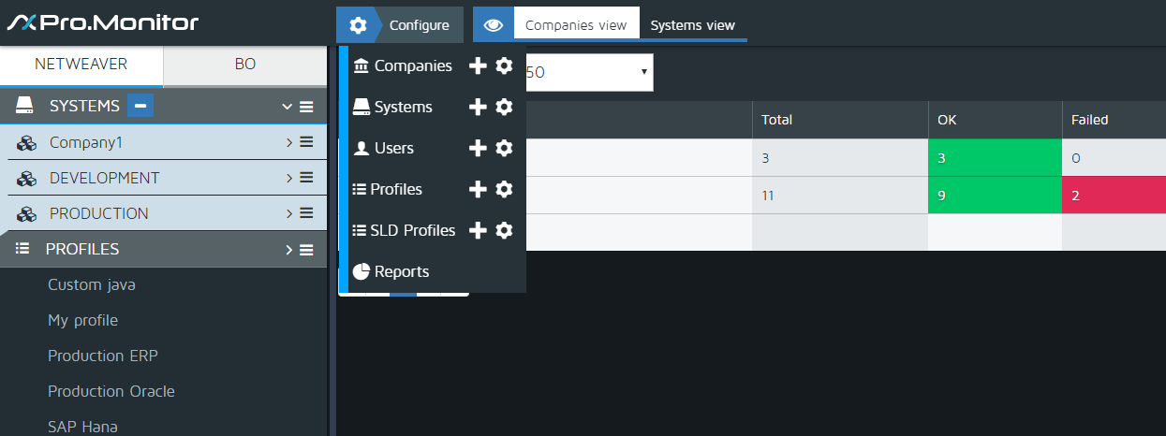Expand the Company1 chevron arrow
The image size is (1166, 436).
[289, 143]
